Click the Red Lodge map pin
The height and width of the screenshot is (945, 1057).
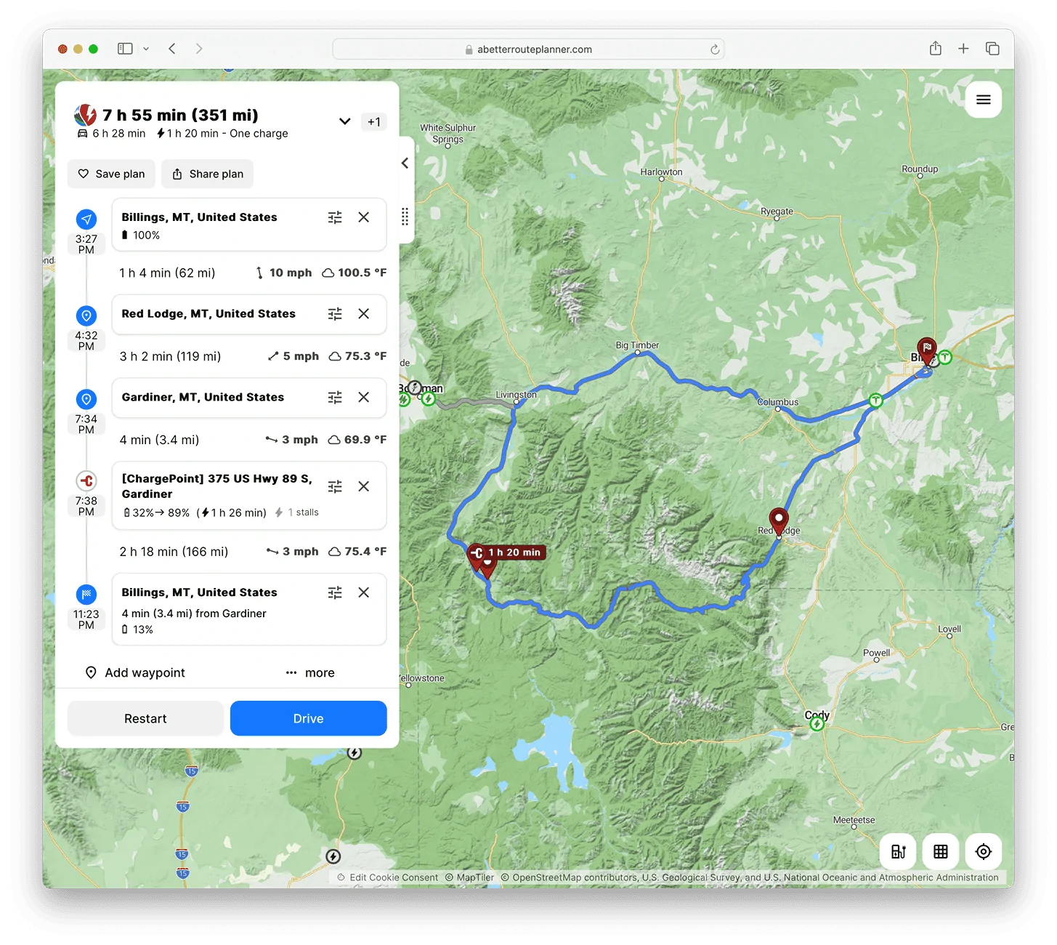click(779, 520)
